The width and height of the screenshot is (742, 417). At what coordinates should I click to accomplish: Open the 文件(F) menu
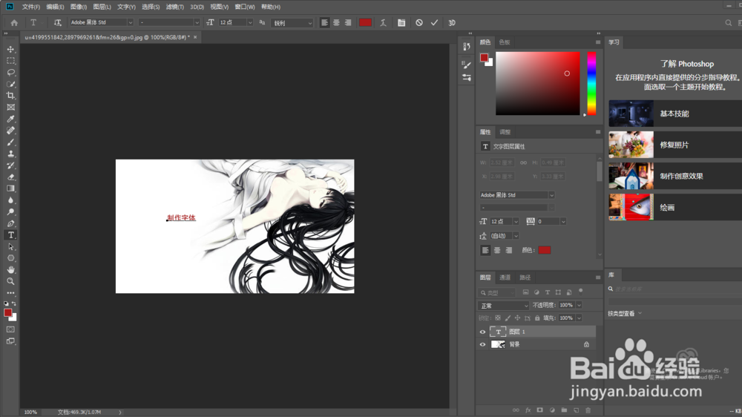click(30, 7)
